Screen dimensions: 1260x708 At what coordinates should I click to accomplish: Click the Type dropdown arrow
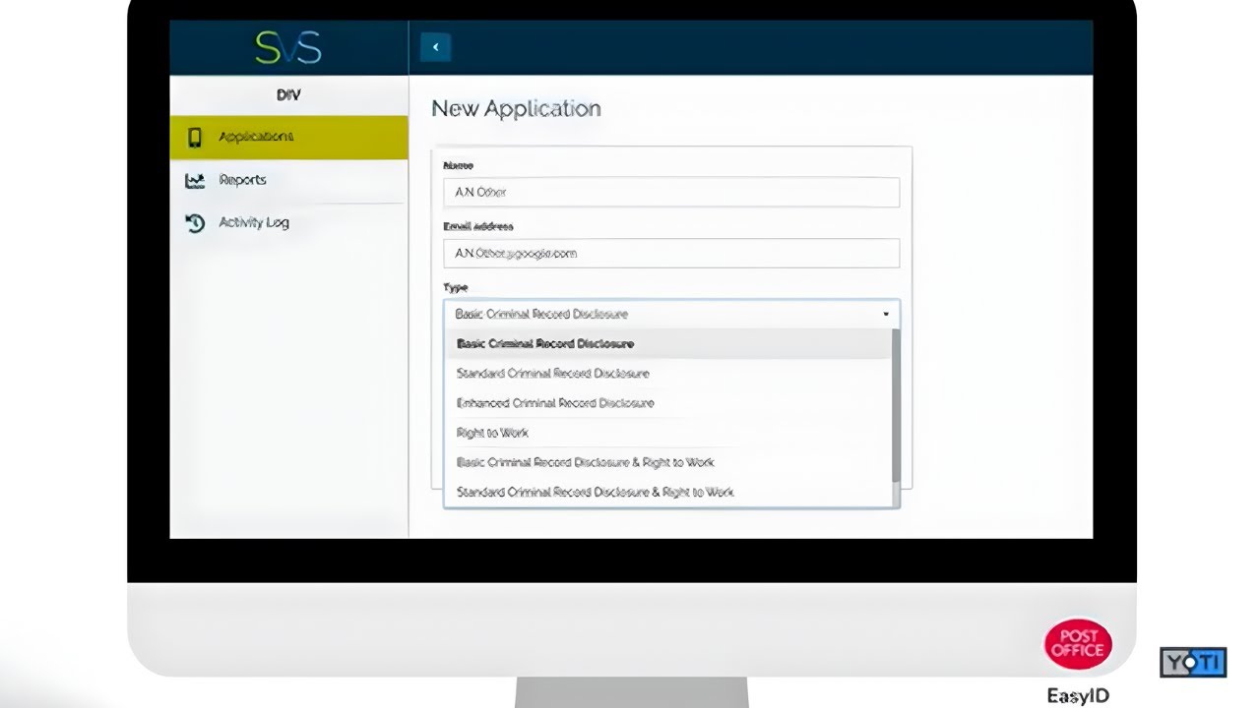pyautogui.click(x=886, y=315)
